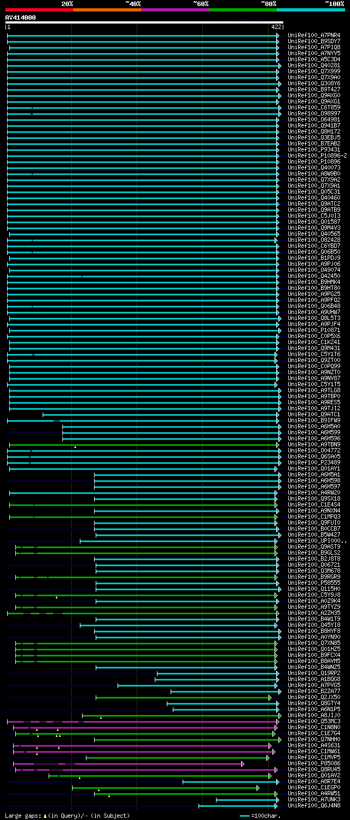Click purple alignment bar of UniRef100_P85086
Viewport: 350px width, 820px height.
point(128,763)
